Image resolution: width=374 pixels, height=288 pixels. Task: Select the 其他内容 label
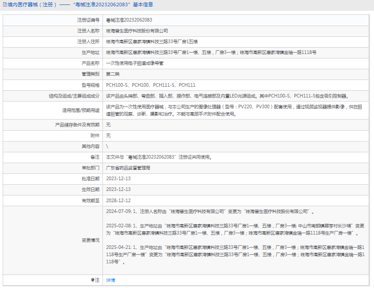click(x=91, y=146)
